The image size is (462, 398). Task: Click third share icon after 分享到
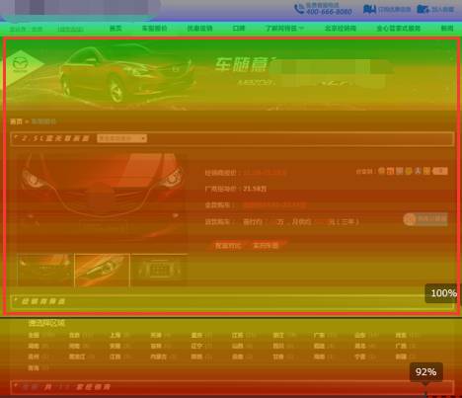pyautogui.click(x=399, y=171)
